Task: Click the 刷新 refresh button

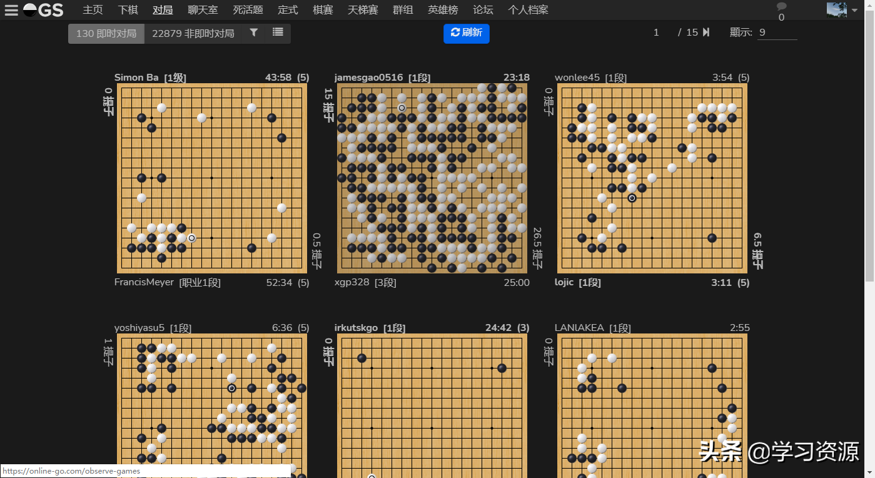Action: [x=467, y=33]
